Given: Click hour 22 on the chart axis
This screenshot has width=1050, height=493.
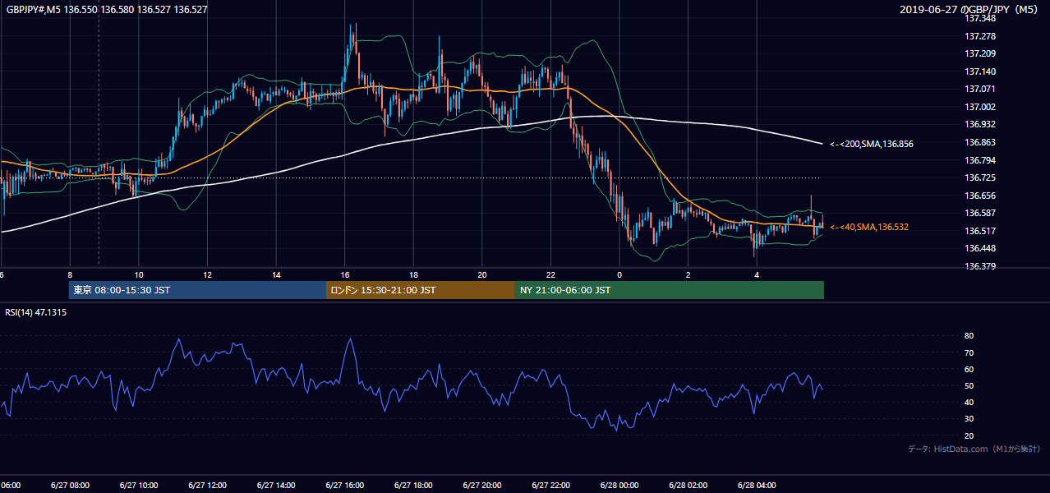Looking at the screenshot, I should (551, 274).
